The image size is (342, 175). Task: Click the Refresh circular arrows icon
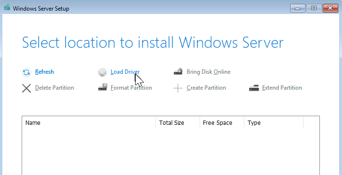26,72
